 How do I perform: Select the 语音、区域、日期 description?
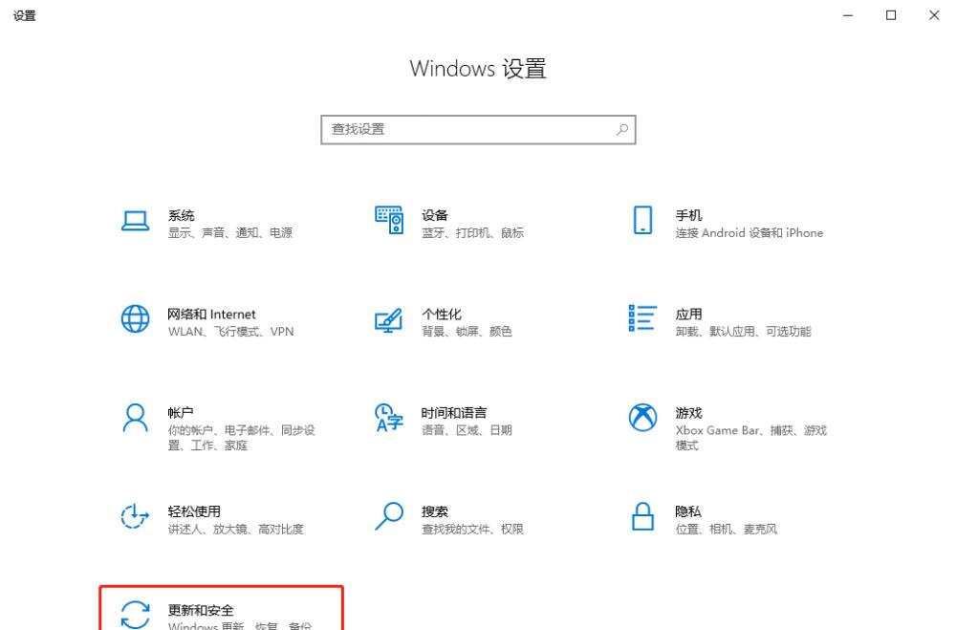click(467, 430)
